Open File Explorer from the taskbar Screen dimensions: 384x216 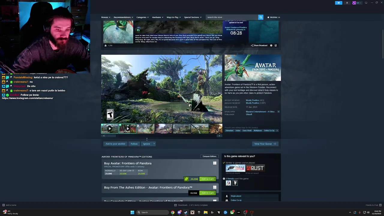pos(205,212)
